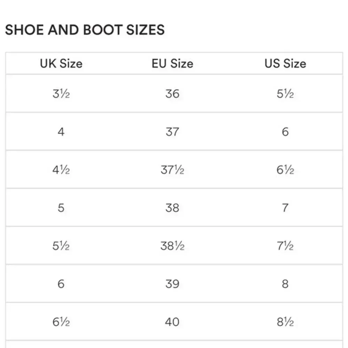The width and height of the screenshot is (348, 348).
Task: Click EU size 36 cell
Action: tap(172, 94)
